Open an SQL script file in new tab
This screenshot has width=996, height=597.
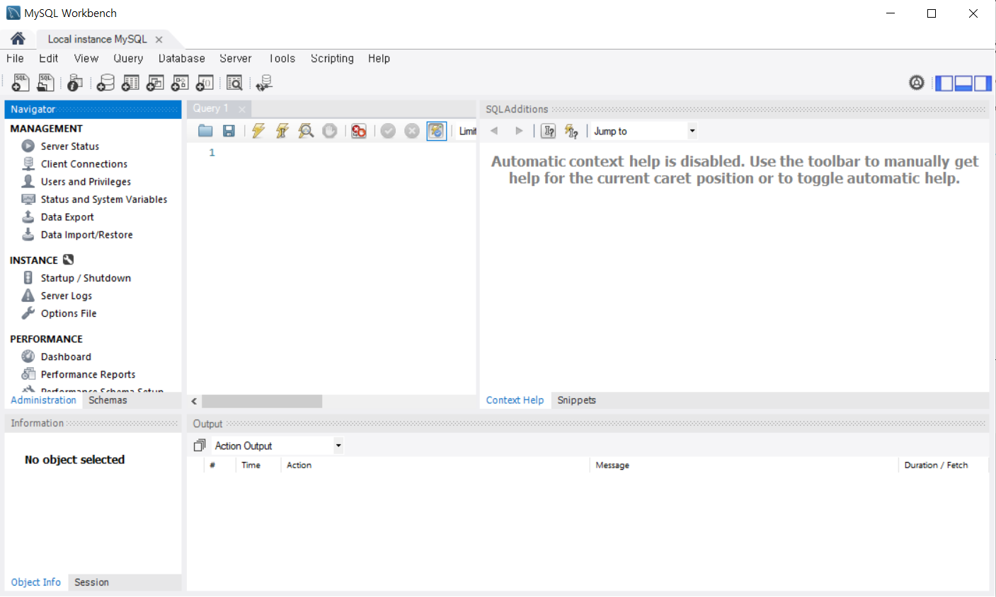(45, 83)
